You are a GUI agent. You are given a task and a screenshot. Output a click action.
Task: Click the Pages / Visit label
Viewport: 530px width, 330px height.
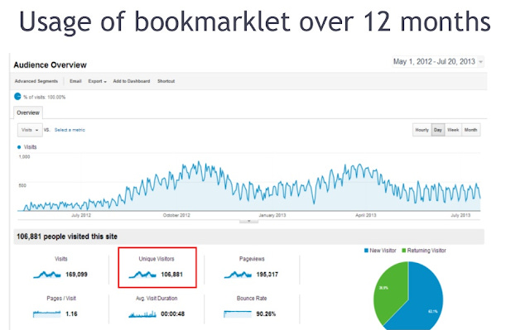(61, 299)
